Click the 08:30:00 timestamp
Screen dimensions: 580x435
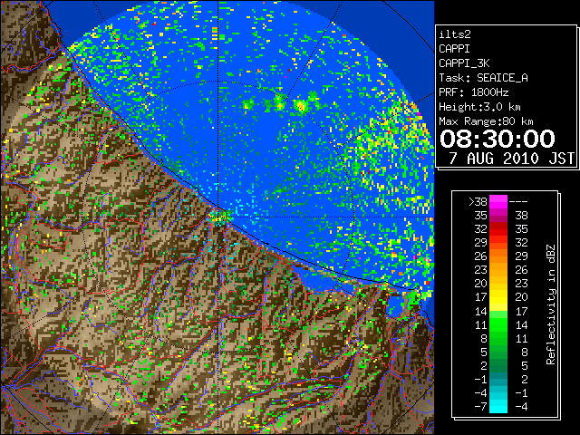point(498,139)
